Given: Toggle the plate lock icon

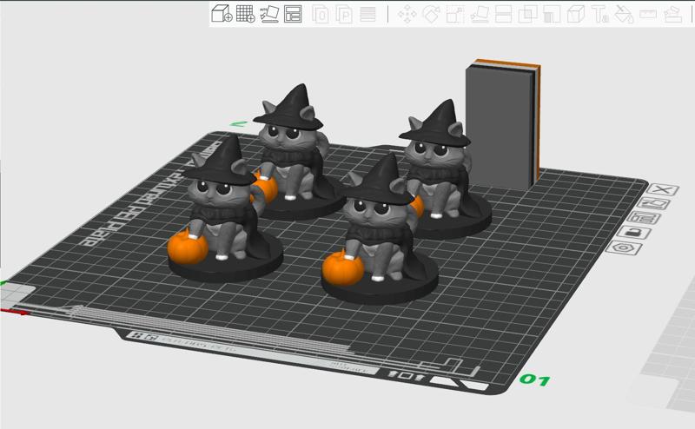Looking at the screenshot, I should point(634,232).
